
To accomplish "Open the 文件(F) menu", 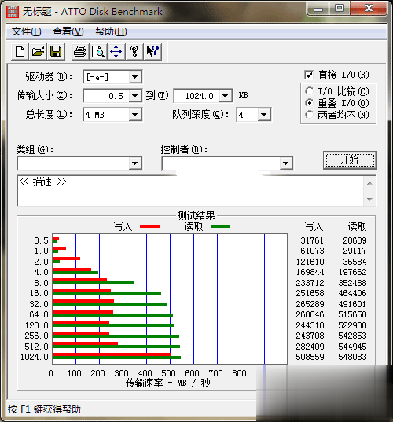I will pos(27,31).
